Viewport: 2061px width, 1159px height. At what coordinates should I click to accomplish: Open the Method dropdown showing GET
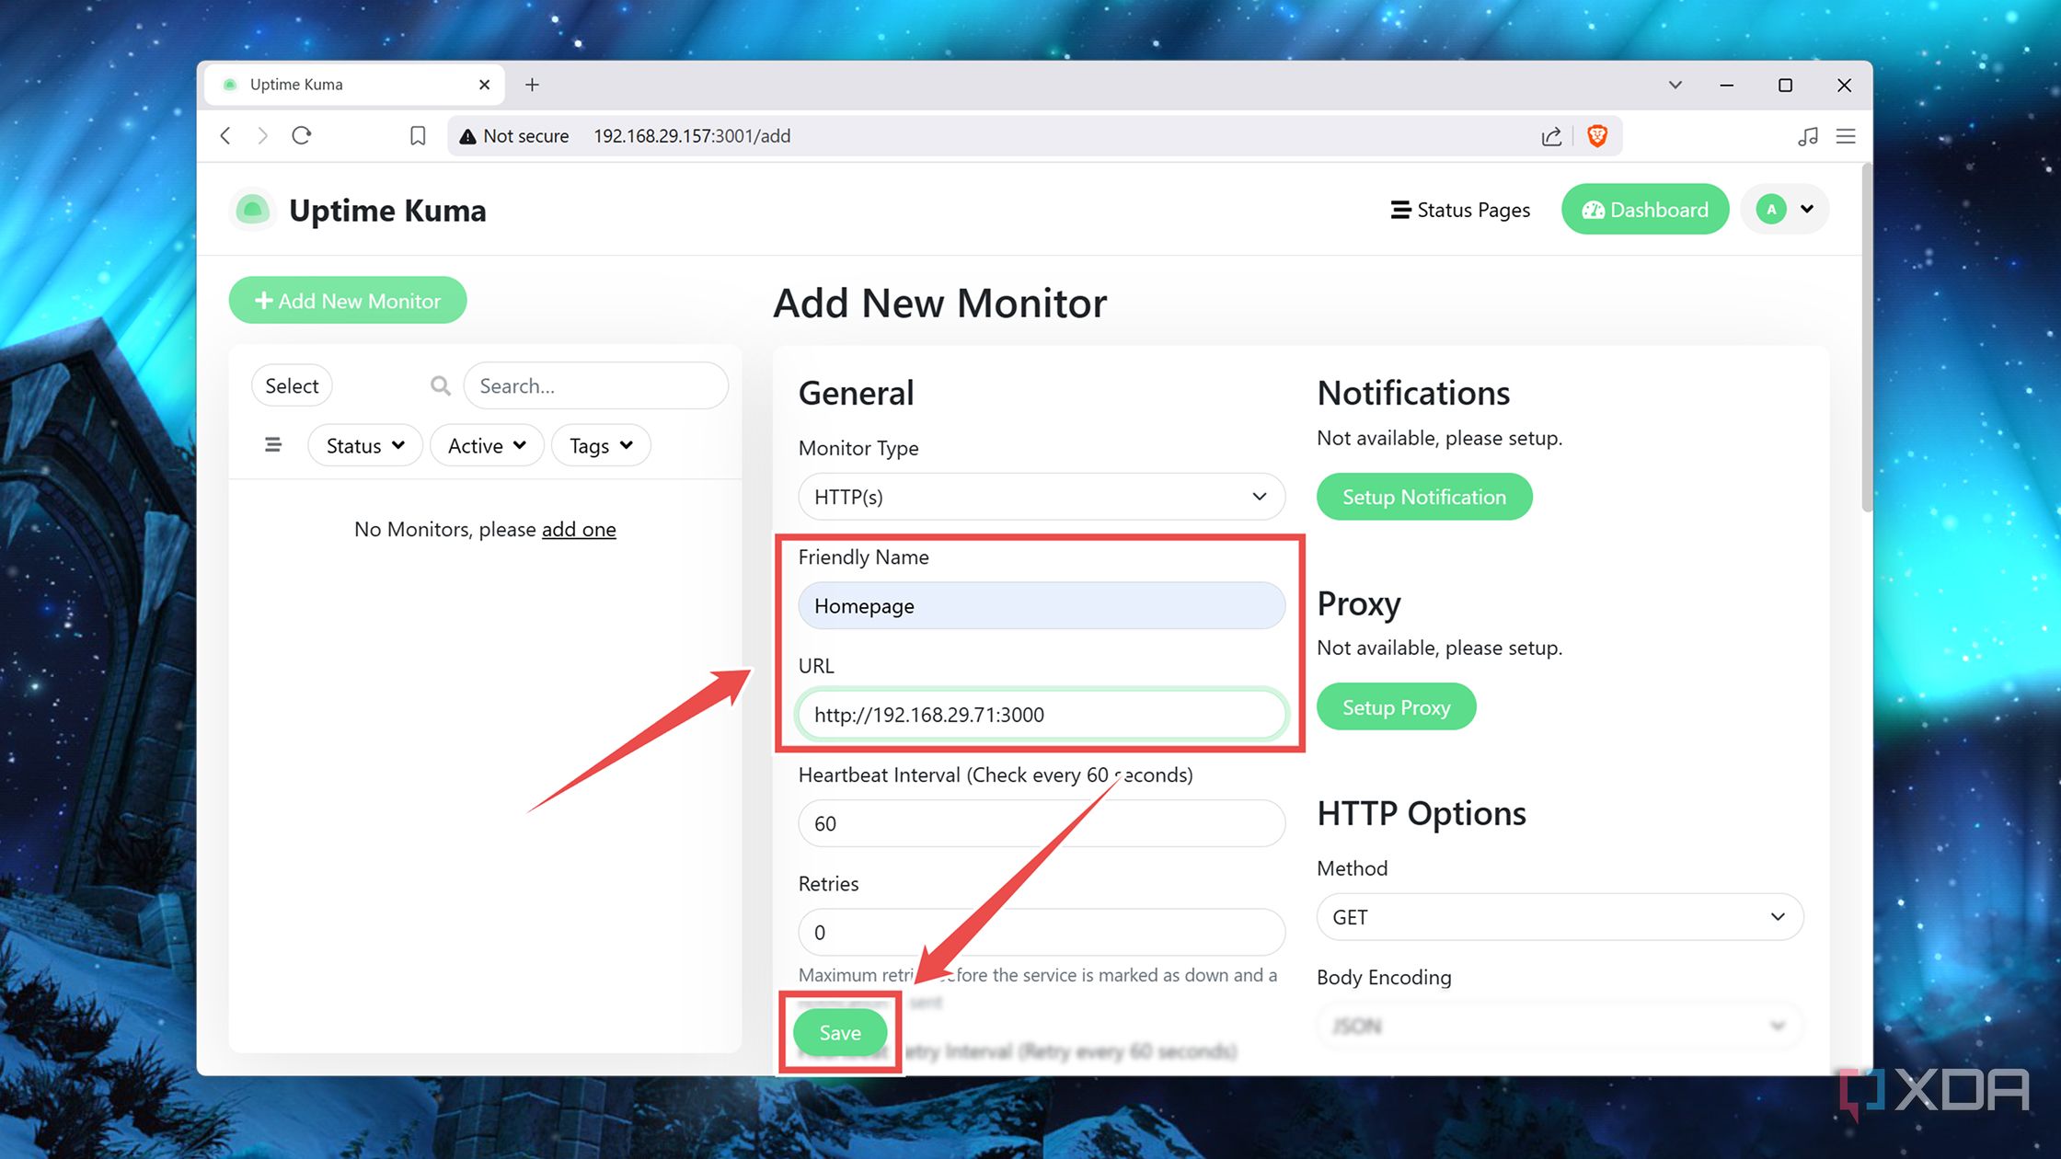coord(1559,916)
